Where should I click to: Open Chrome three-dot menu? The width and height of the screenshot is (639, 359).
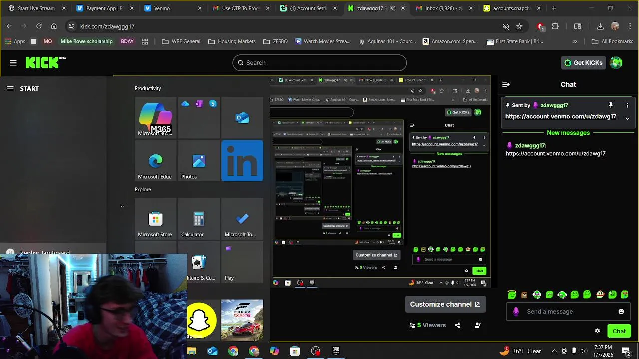630,26
